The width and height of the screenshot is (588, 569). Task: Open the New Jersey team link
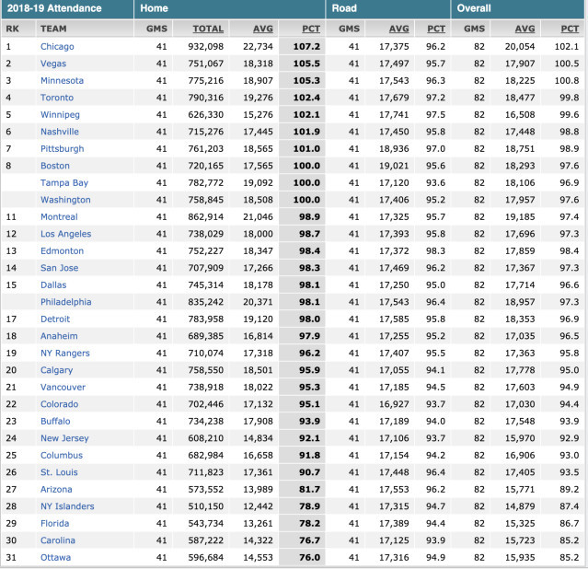(65, 438)
